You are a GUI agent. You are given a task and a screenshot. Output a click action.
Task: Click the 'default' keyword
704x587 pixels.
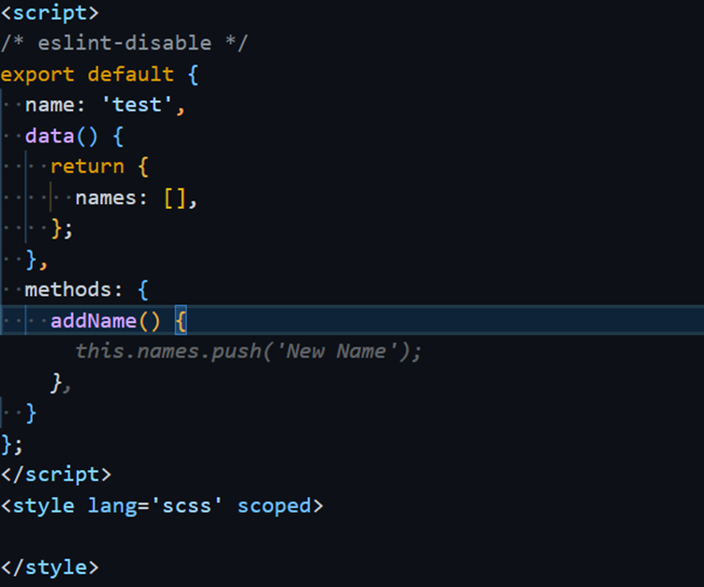click(x=131, y=75)
